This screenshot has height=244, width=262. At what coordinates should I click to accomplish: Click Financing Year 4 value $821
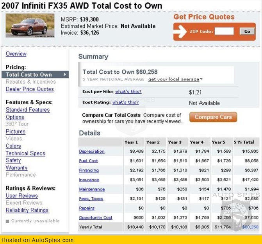[204, 170]
